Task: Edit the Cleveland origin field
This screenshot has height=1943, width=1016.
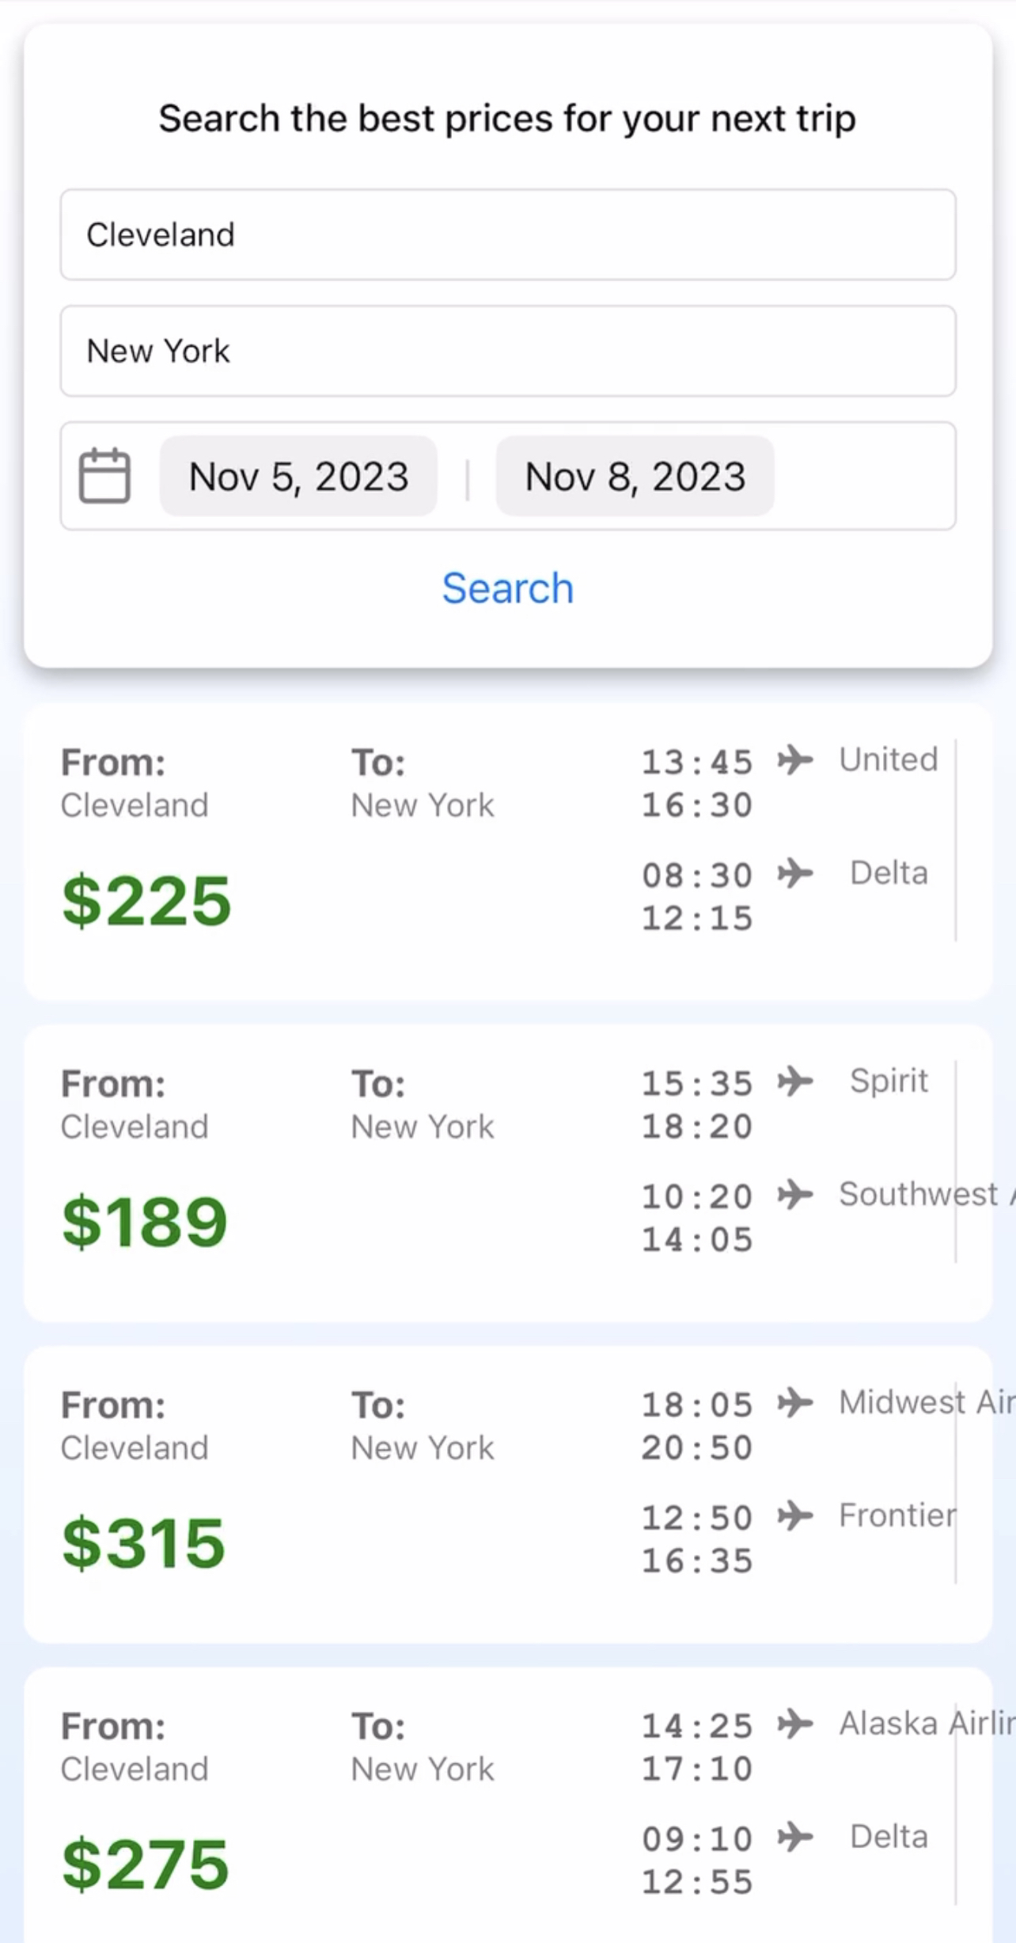Action: 508,234
